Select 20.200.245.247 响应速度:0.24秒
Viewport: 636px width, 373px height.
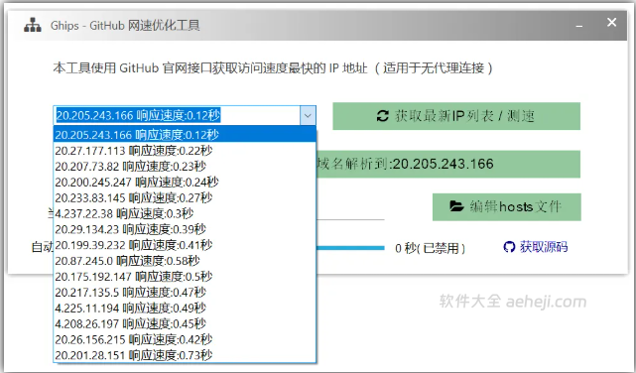coord(185,183)
